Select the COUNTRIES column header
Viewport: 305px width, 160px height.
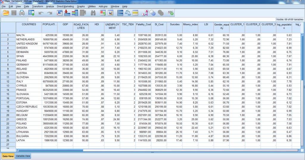click(29, 27)
